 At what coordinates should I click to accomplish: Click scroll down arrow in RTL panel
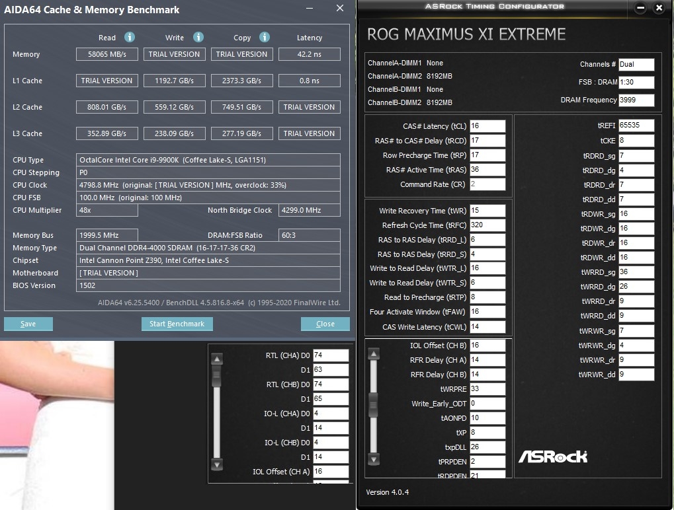tap(217, 465)
